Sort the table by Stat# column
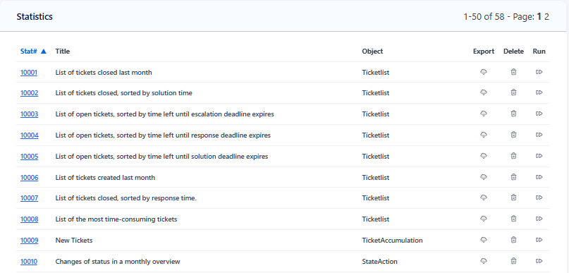The height and width of the screenshot is (273, 569). click(33, 51)
